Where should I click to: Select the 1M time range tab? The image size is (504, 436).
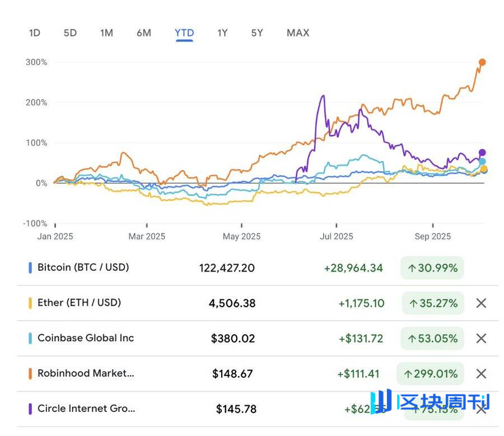click(x=106, y=33)
